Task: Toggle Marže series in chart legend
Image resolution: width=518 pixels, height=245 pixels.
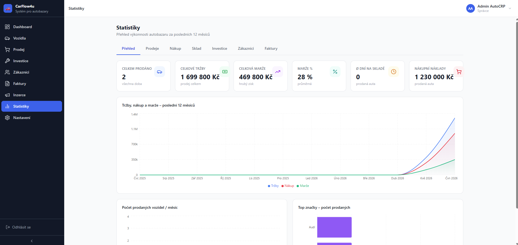Action: [303, 186]
